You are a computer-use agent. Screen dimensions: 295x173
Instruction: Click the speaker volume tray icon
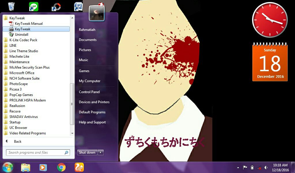point(266,168)
